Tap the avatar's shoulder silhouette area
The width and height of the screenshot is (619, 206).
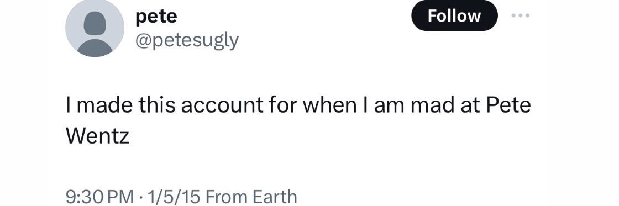[95, 47]
